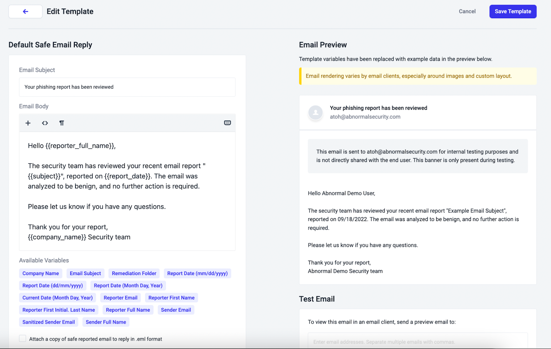
Task: Click the Email Subject input field
Action: click(127, 87)
